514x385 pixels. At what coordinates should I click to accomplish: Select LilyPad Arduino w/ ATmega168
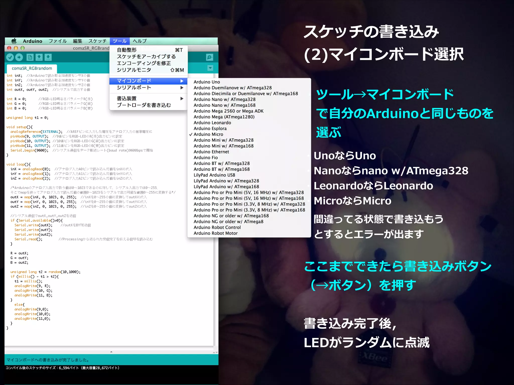[249, 187]
